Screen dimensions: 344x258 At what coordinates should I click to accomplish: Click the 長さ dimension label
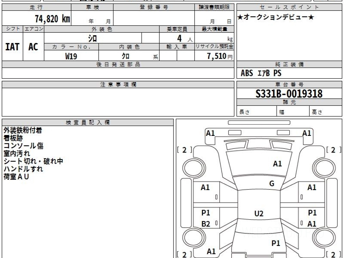[x=245, y=112]
